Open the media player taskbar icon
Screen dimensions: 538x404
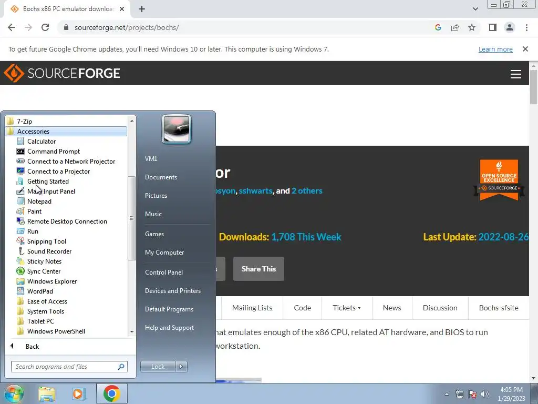(79, 393)
